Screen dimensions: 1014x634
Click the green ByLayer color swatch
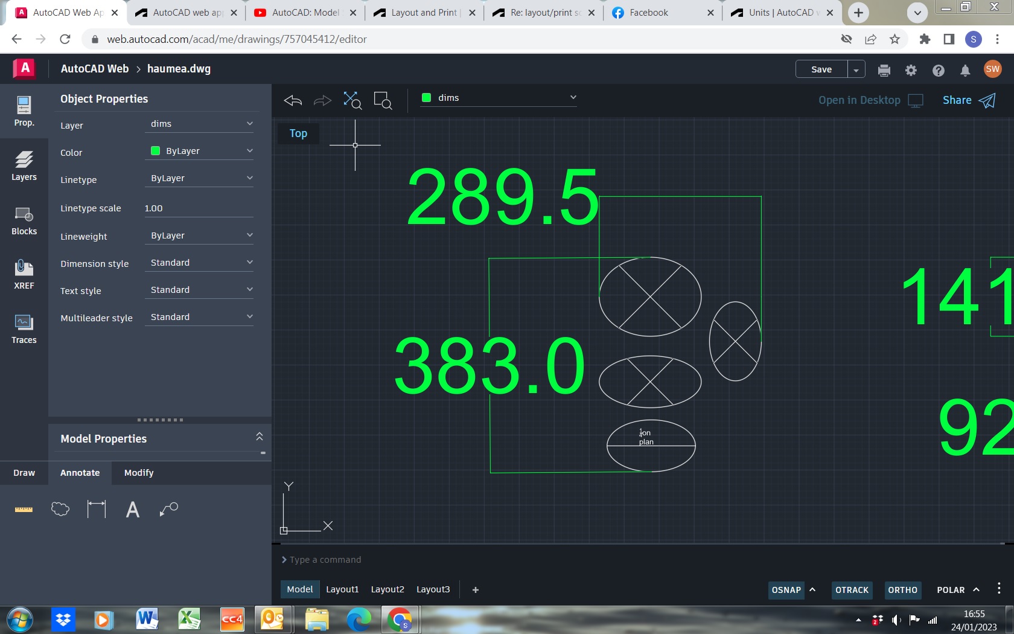(x=155, y=150)
